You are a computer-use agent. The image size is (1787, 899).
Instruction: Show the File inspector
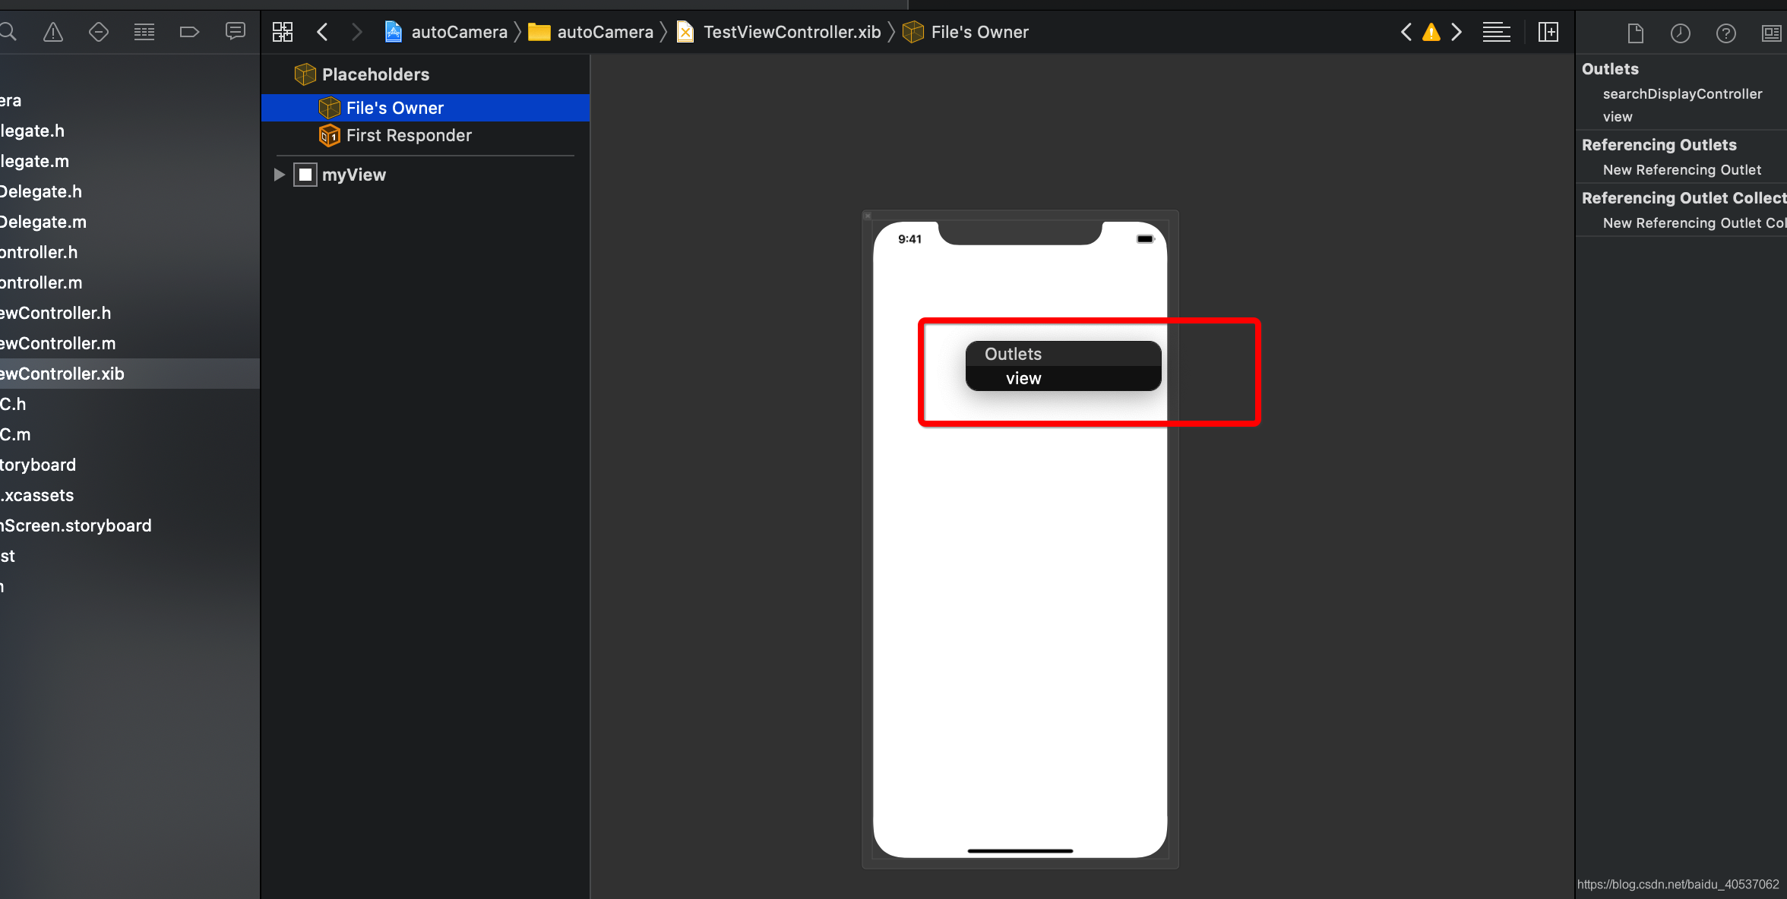[1636, 33]
